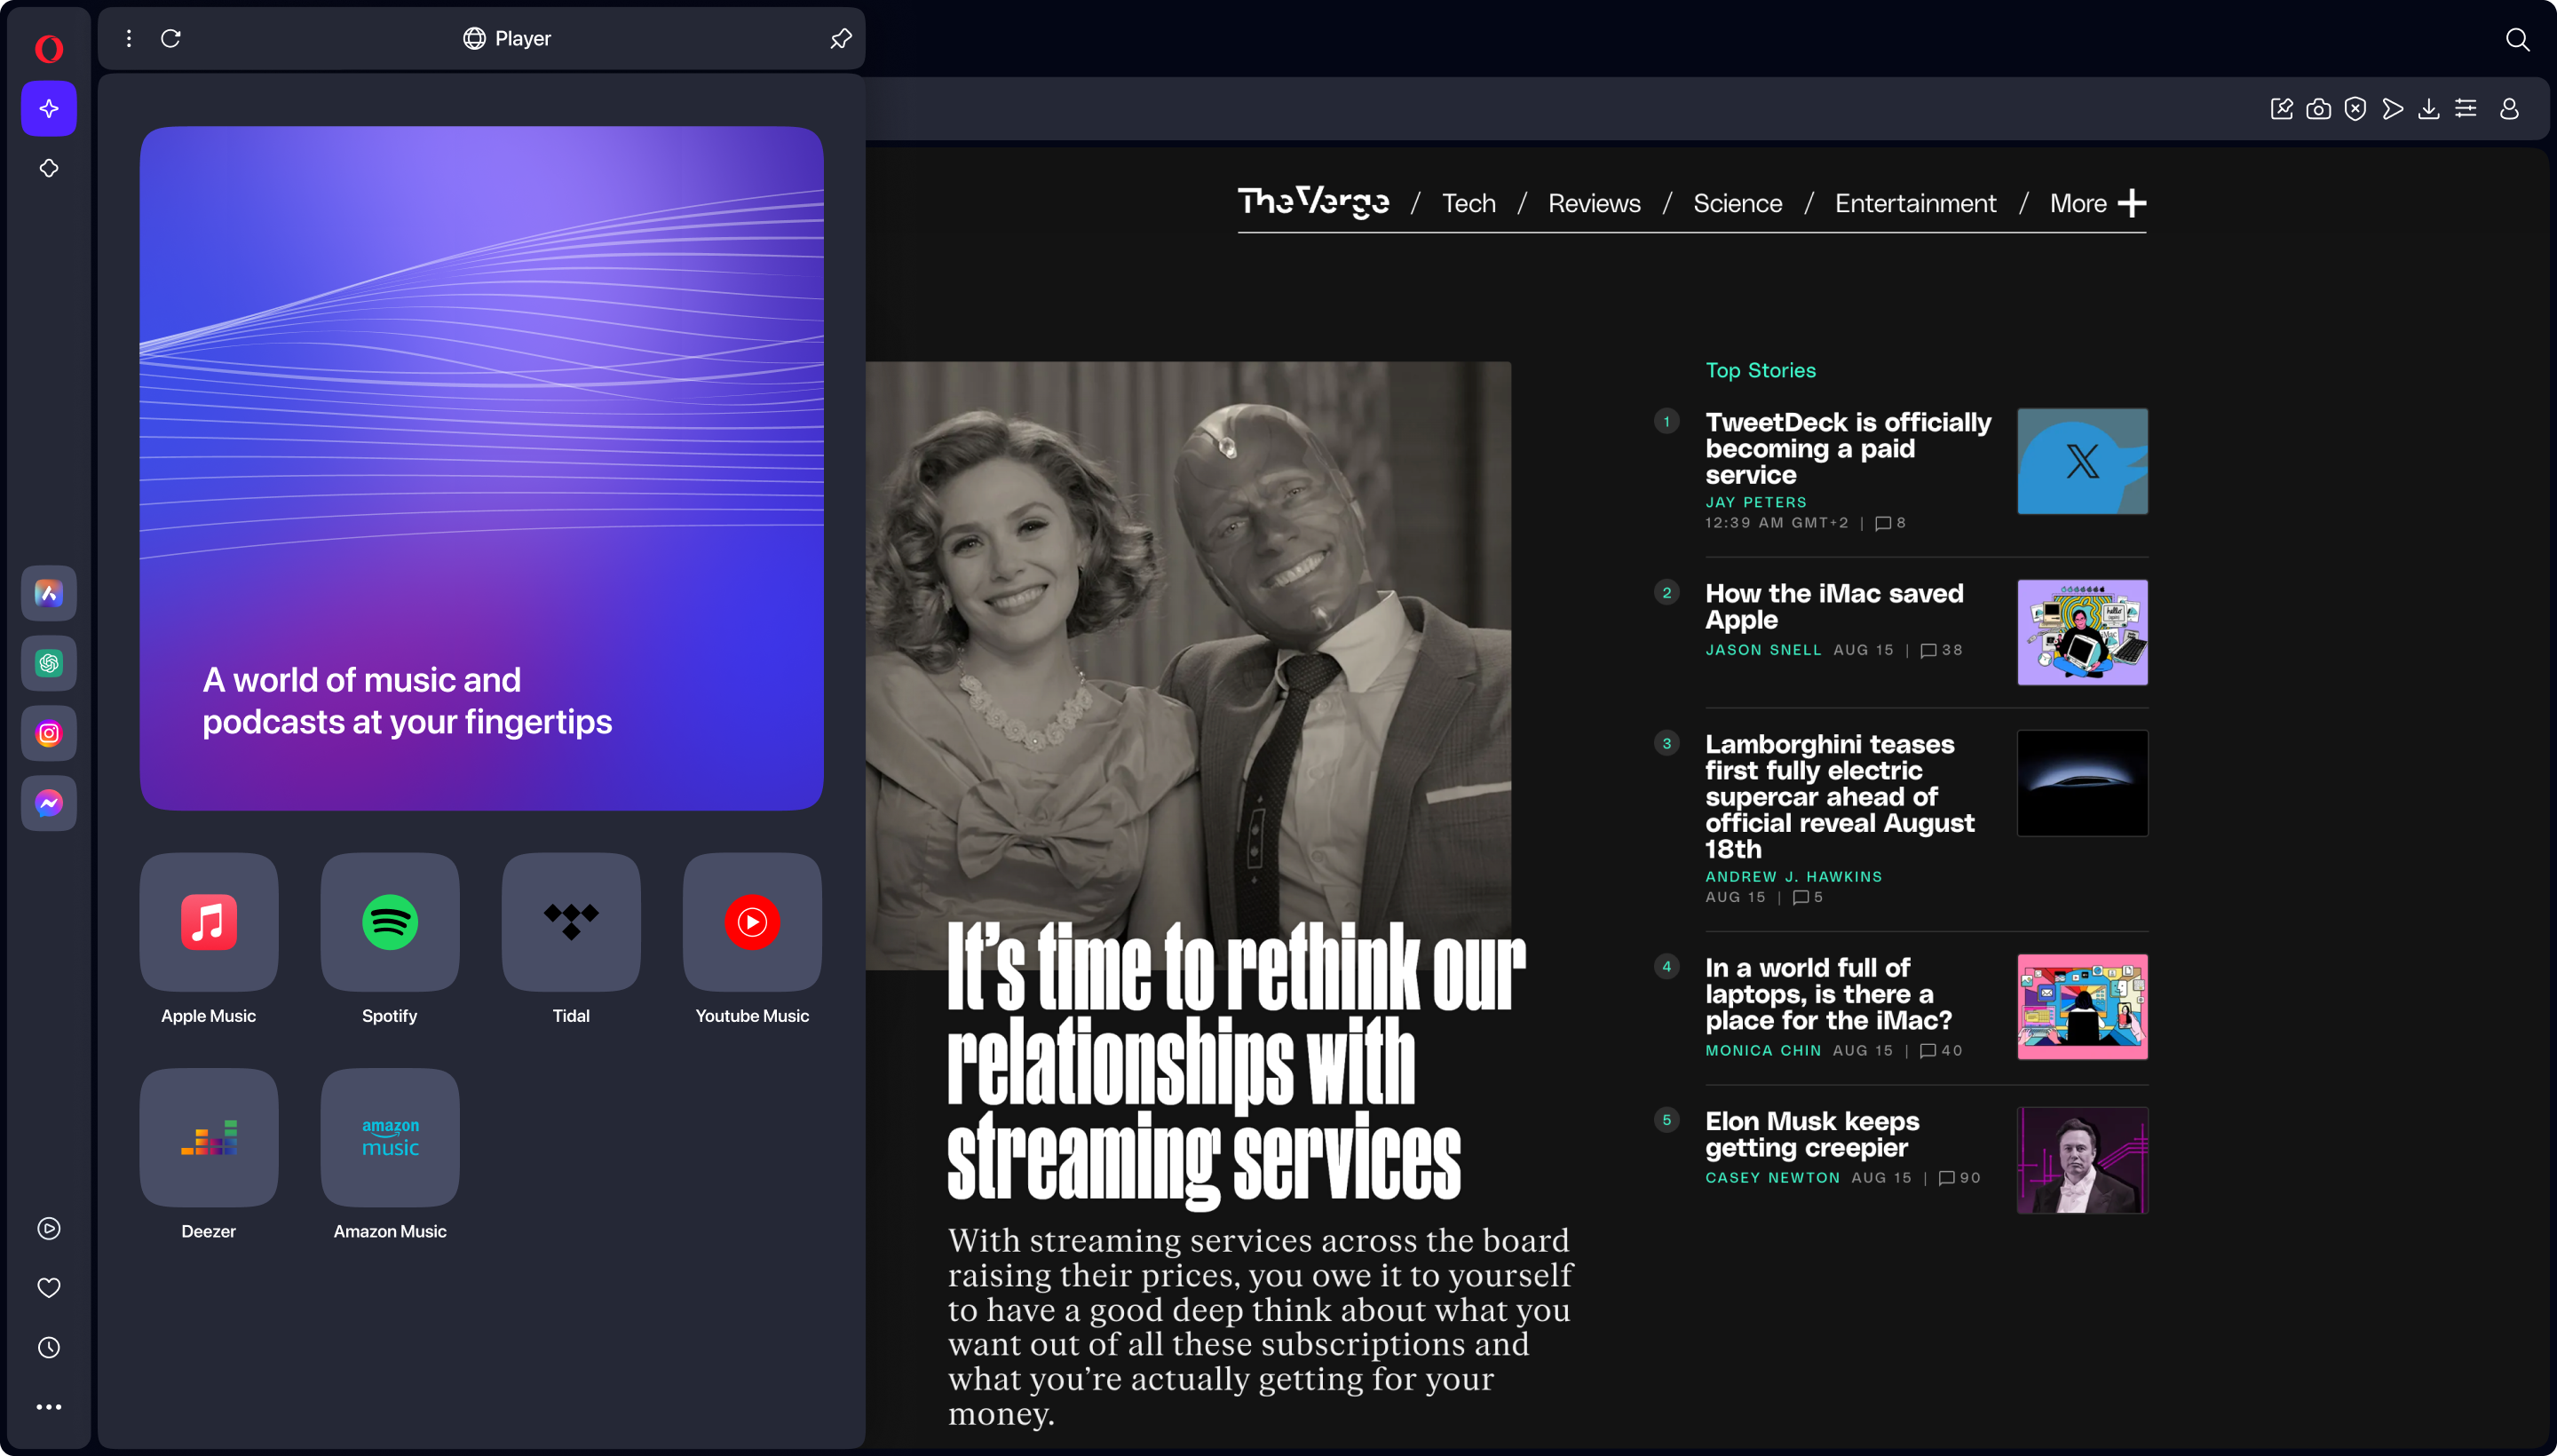Open the sidebar three-dots options
The image size is (2557, 1456).
pyautogui.click(x=47, y=1406)
